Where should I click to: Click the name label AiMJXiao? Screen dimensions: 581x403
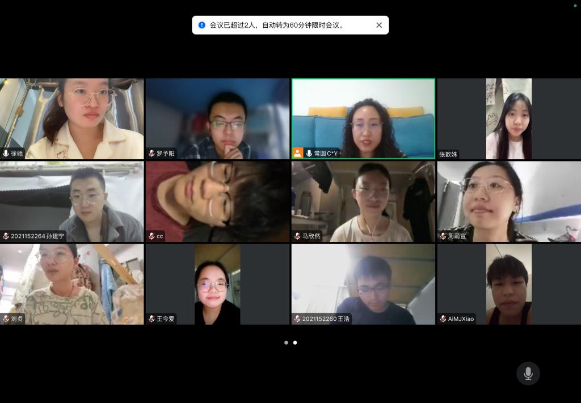point(461,319)
